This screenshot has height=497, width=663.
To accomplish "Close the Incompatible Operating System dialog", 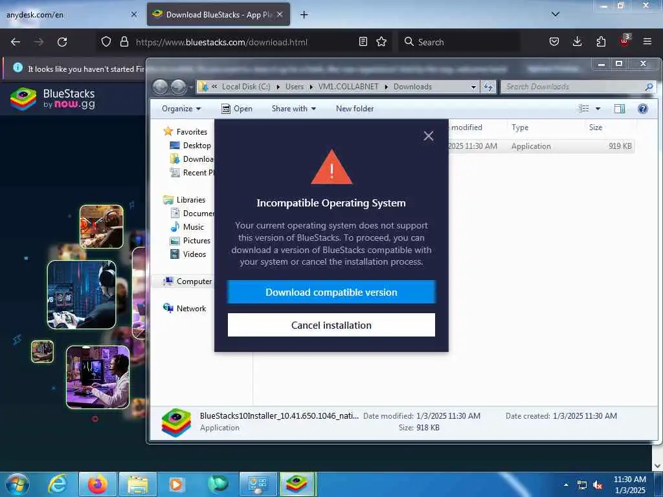I will (x=429, y=136).
